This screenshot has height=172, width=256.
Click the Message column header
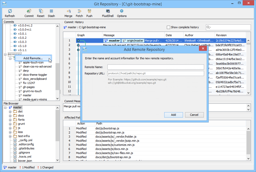pyautogui.click(x=133, y=35)
